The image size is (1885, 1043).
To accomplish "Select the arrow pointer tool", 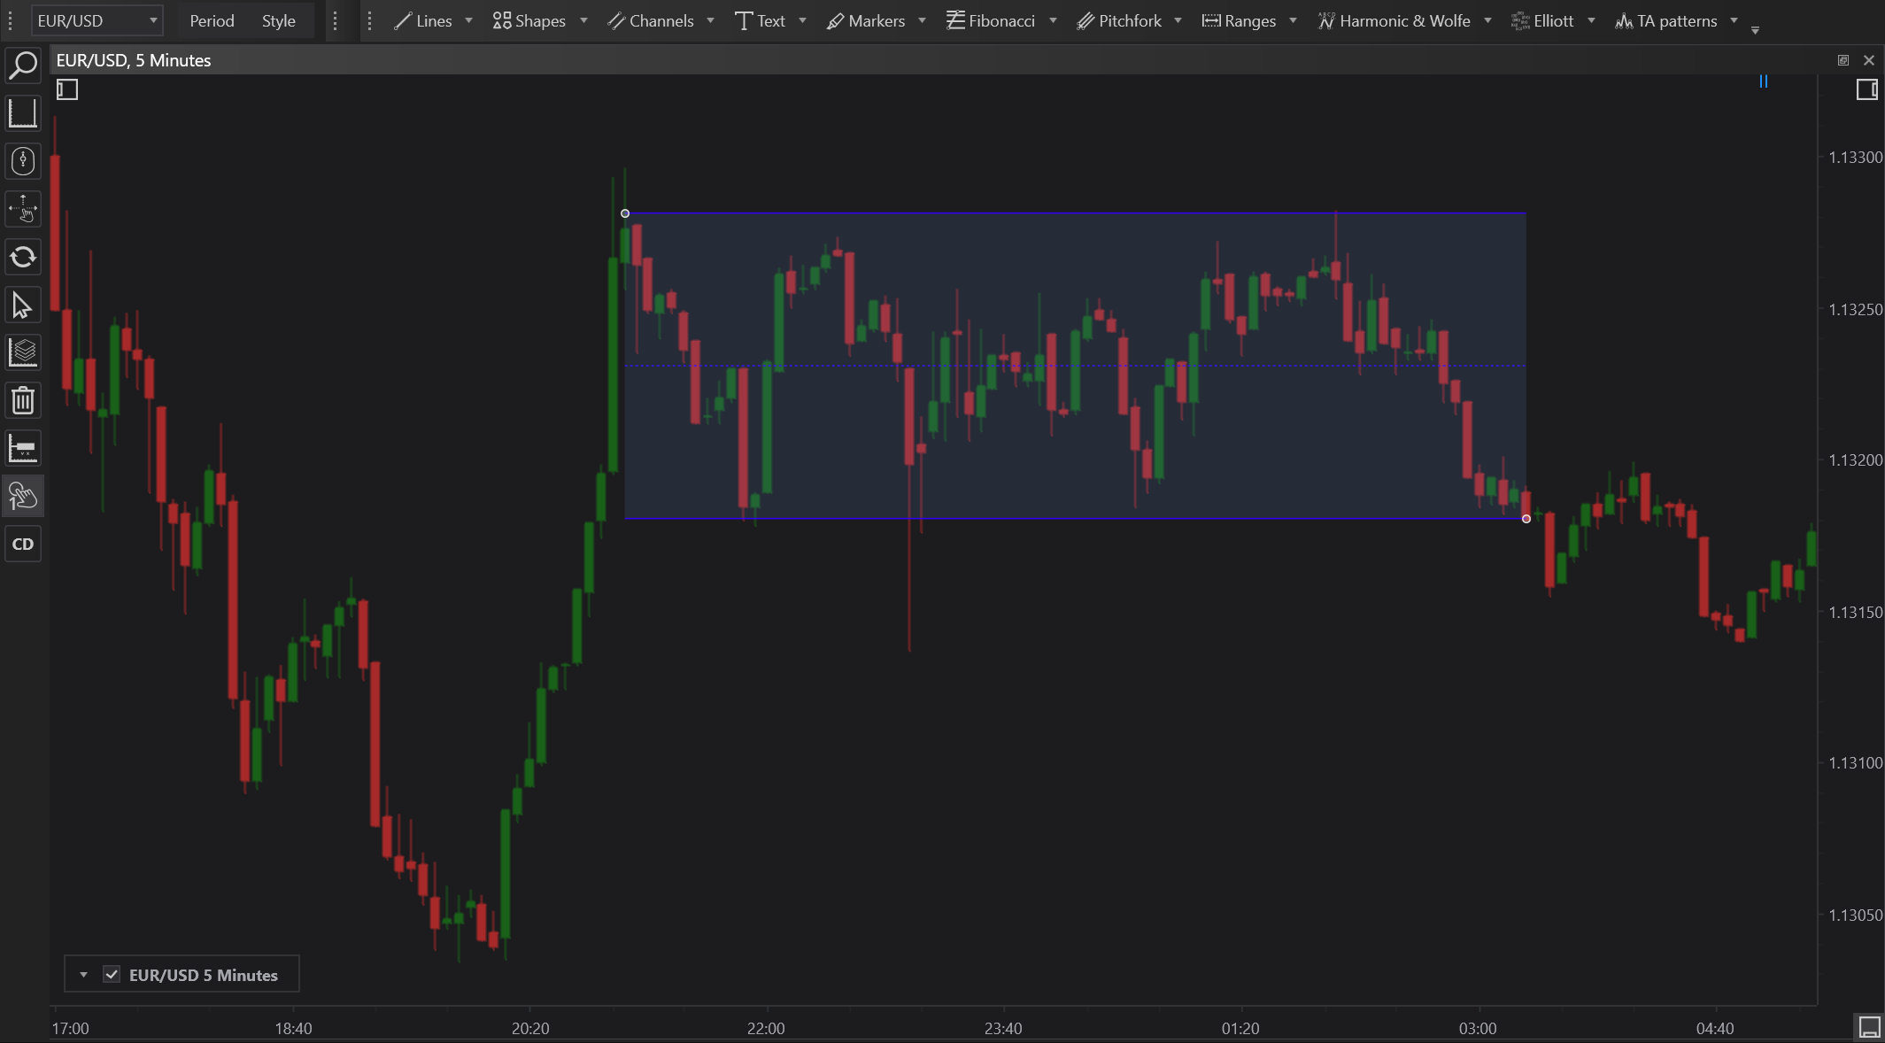I will (23, 305).
